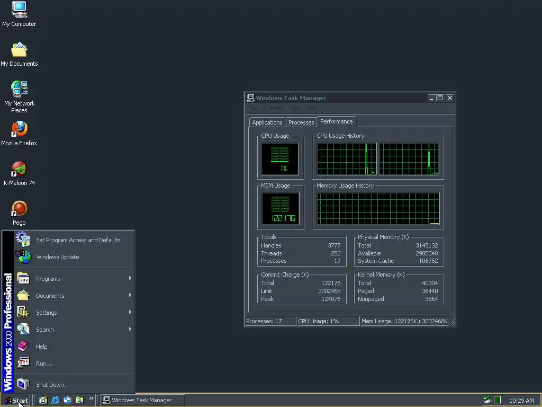Expand the Search submenu

pos(74,330)
